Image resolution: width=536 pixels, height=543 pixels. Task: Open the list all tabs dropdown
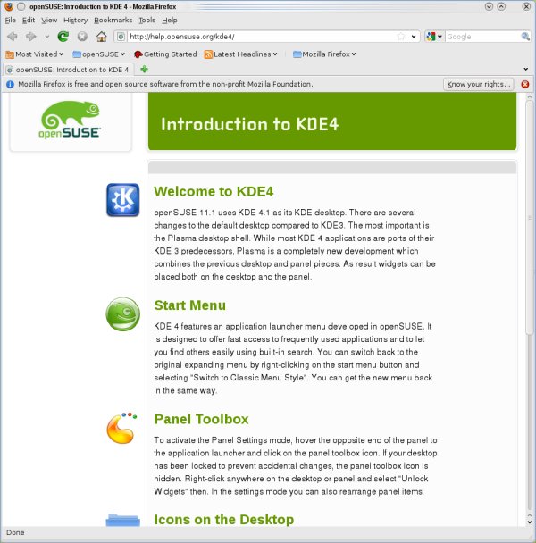click(525, 70)
